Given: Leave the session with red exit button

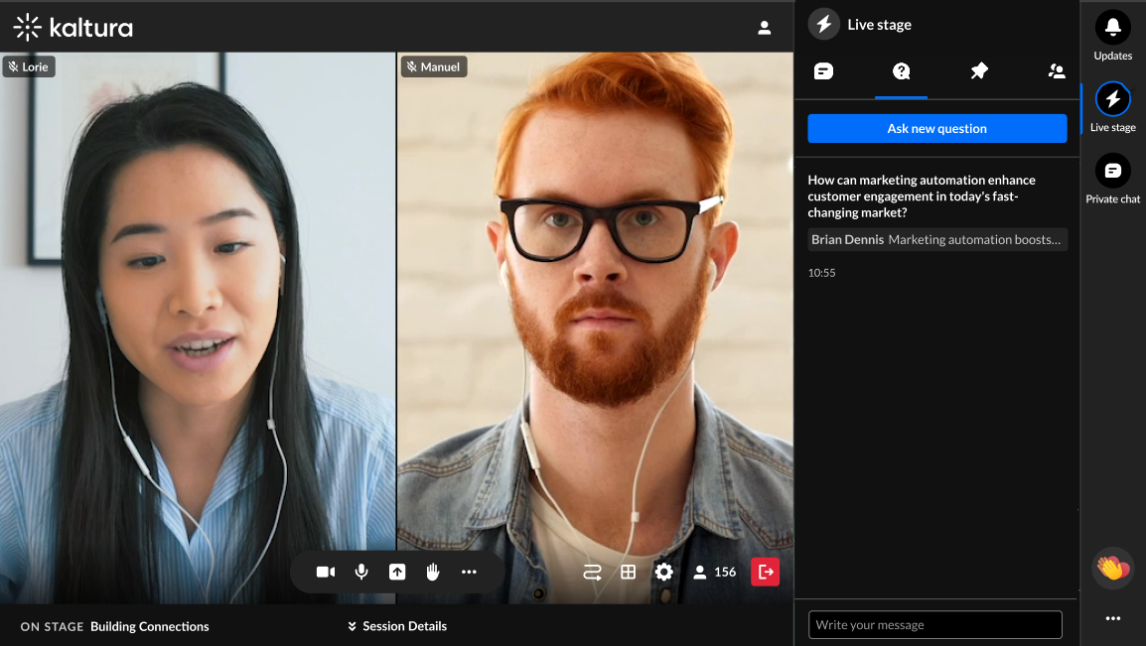Looking at the screenshot, I should click(766, 572).
